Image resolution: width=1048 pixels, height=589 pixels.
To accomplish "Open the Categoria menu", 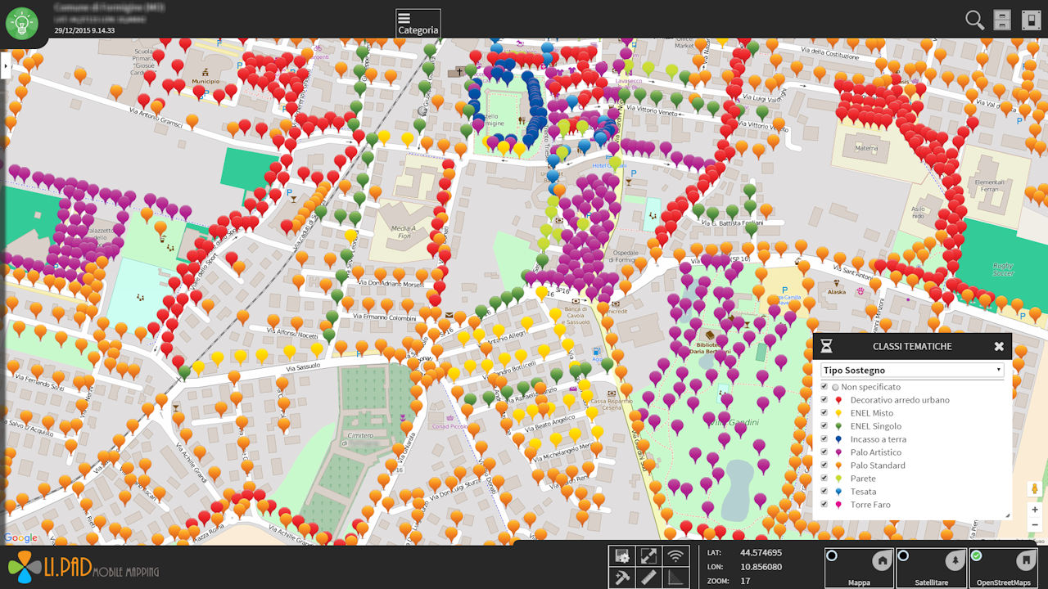I will tap(418, 23).
